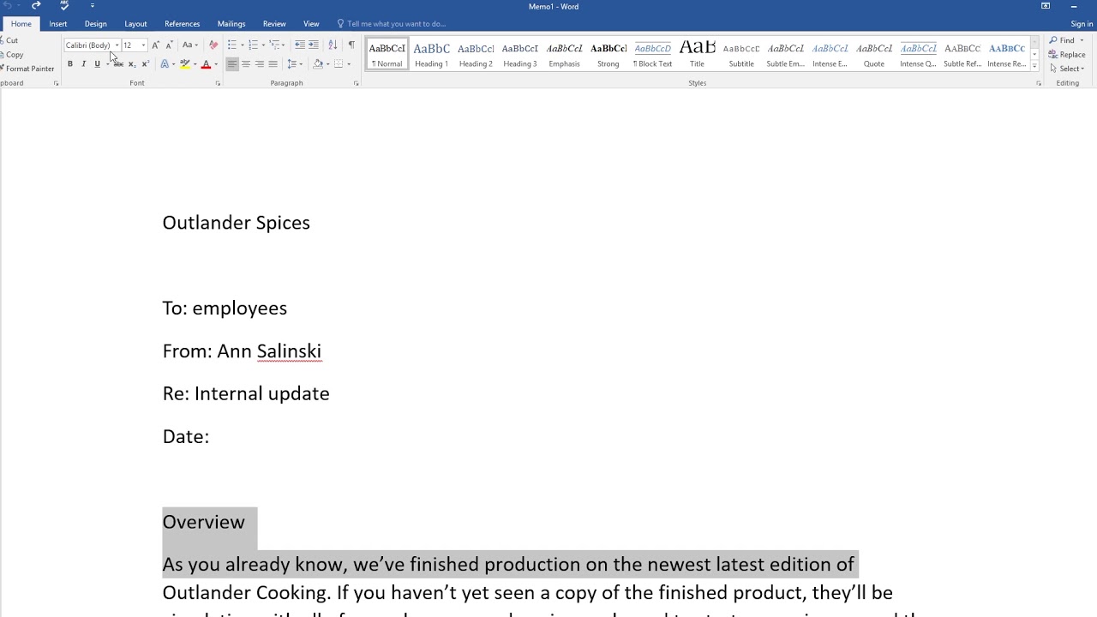This screenshot has width=1097, height=617.
Task: Decrease paragraph indent
Action: pyautogui.click(x=300, y=45)
